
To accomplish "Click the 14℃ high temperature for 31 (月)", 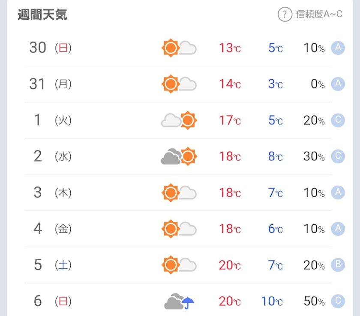I will [x=230, y=84].
